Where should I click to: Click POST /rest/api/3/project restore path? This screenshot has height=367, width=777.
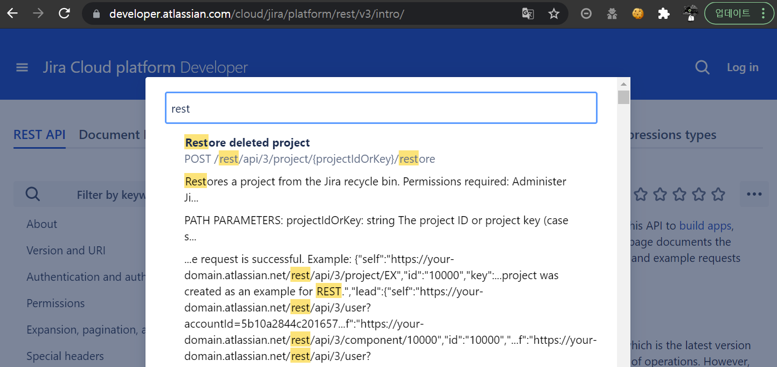(x=310, y=159)
